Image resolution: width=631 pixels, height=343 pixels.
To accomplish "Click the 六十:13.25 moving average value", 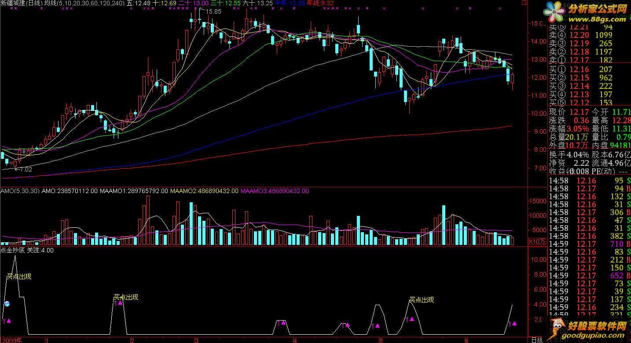I will point(257,3).
